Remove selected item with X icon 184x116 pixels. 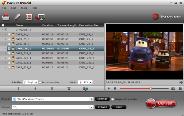(x=52, y=89)
